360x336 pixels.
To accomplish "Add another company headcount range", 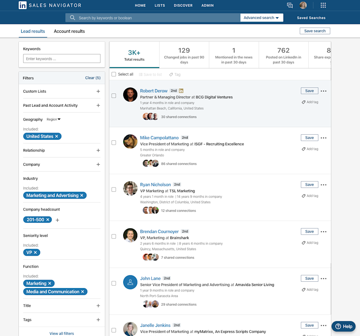I will click(x=57, y=220).
